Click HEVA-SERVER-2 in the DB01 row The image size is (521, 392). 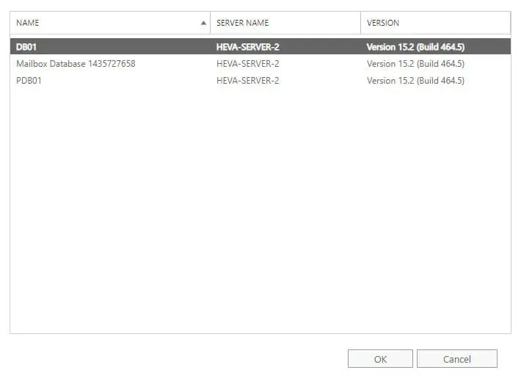pyautogui.click(x=248, y=47)
